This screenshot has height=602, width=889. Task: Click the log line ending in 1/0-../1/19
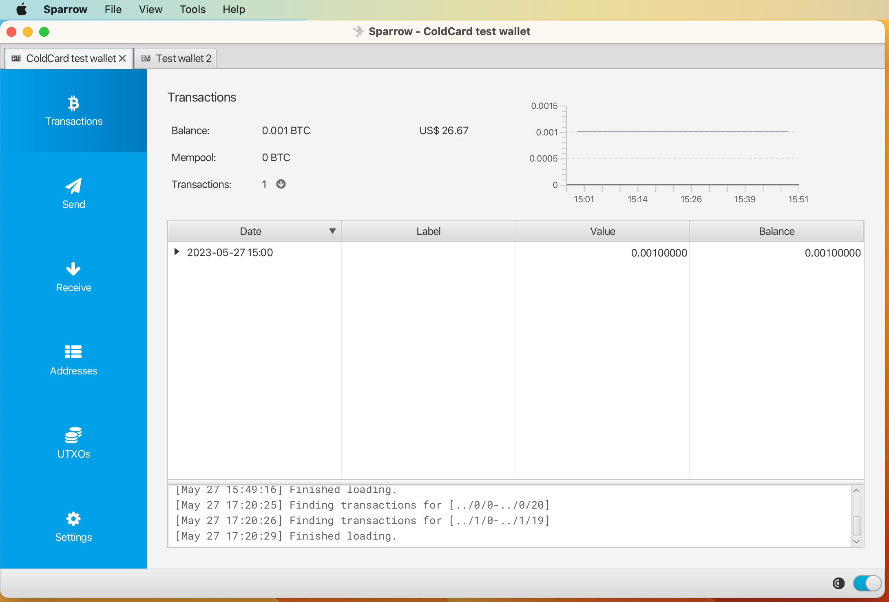point(363,520)
